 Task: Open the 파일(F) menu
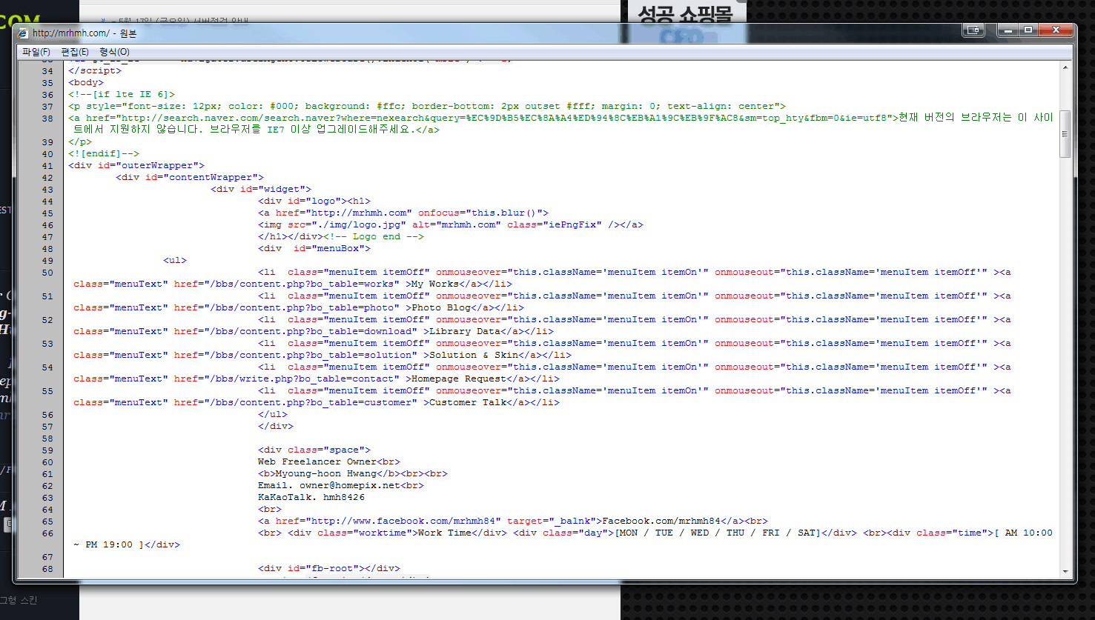[x=36, y=52]
